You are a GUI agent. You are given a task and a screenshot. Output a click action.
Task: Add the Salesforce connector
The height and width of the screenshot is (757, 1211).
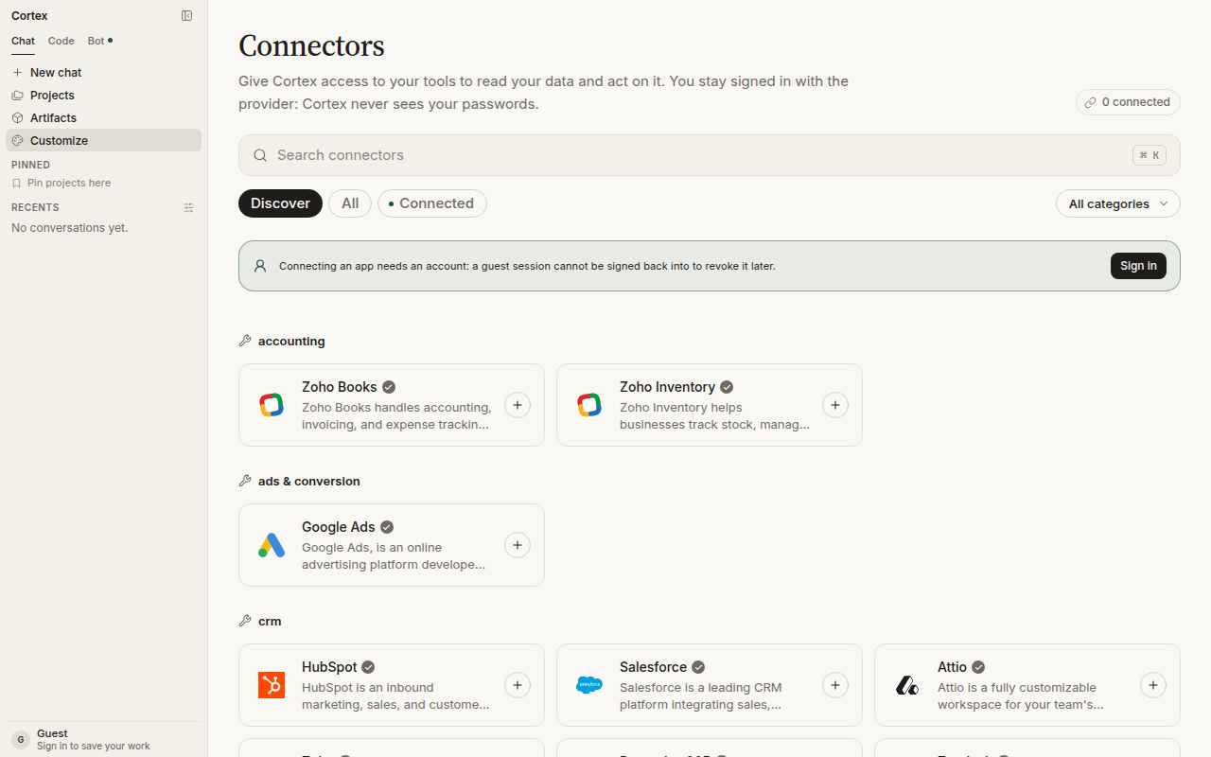point(835,685)
